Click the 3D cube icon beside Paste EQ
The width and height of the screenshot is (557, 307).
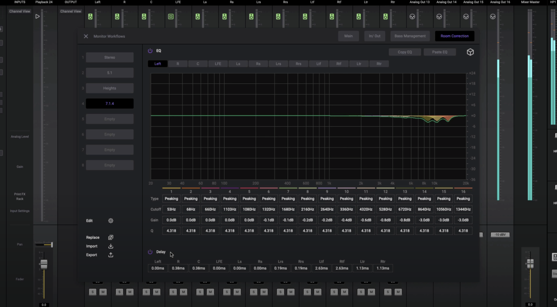pos(470,52)
